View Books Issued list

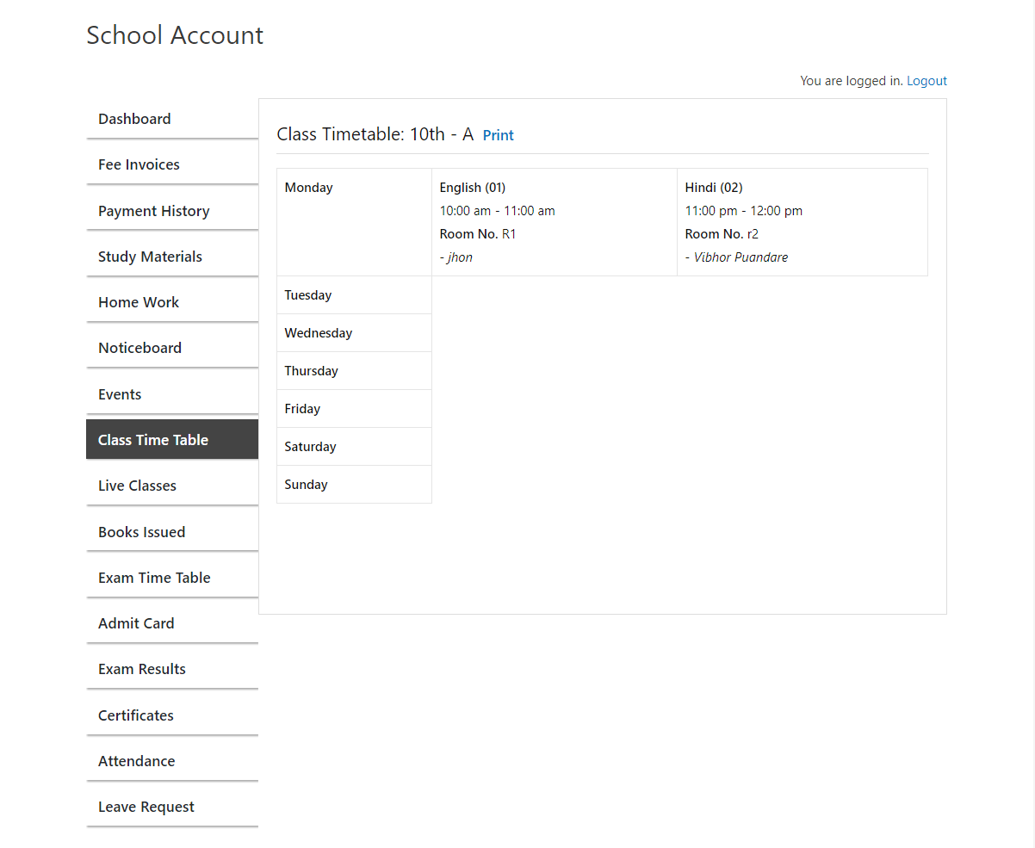tap(141, 531)
